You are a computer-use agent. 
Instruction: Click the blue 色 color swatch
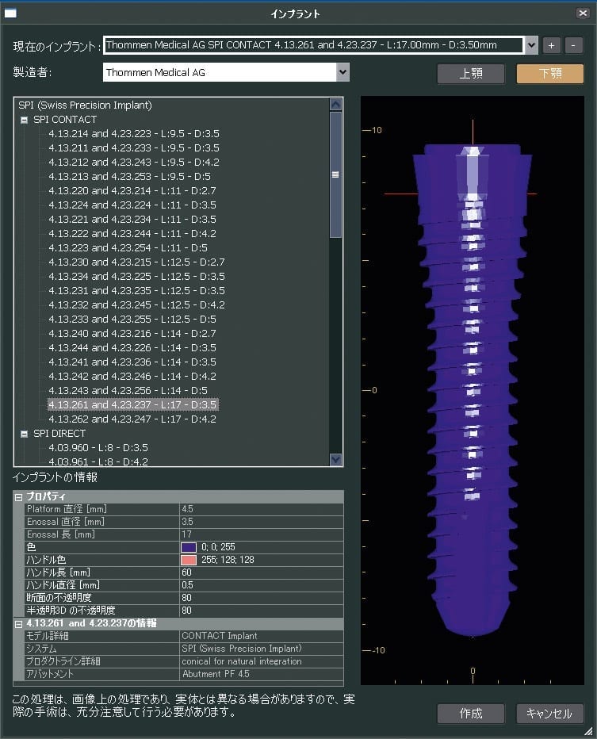pyautogui.click(x=189, y=547)
